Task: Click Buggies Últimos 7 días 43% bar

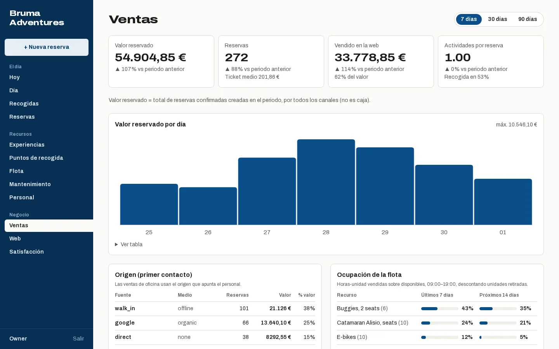Action: click(x=440, y=309)
